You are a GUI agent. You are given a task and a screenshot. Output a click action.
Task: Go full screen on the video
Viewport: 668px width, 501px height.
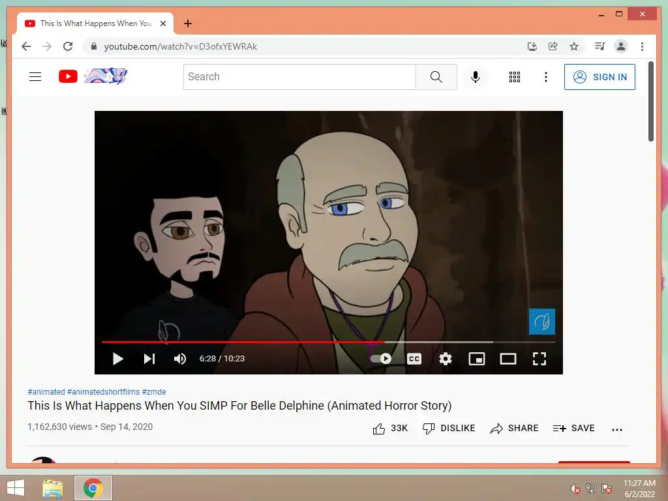[x=539, y=359]
